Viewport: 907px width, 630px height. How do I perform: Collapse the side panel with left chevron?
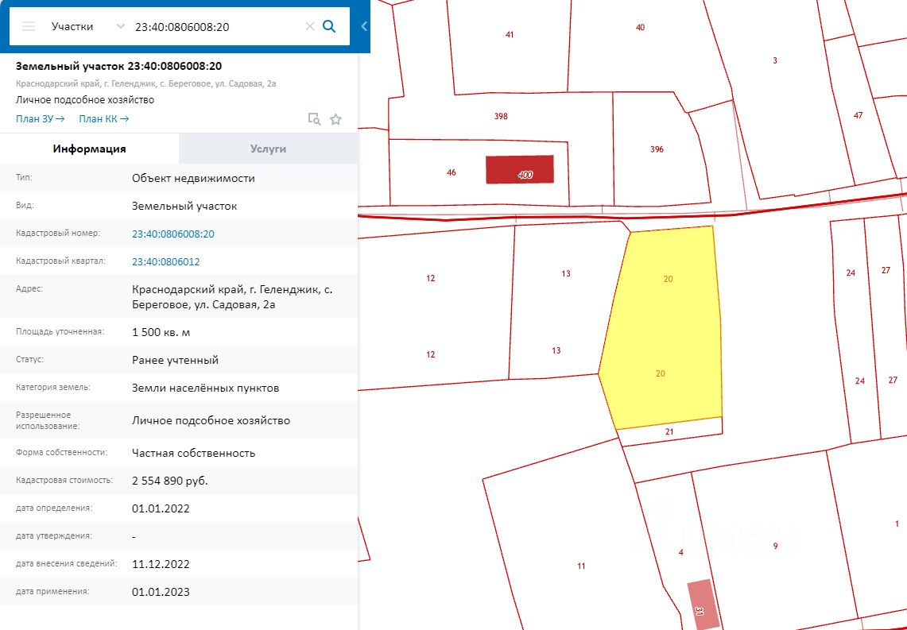tap(364, 26)
